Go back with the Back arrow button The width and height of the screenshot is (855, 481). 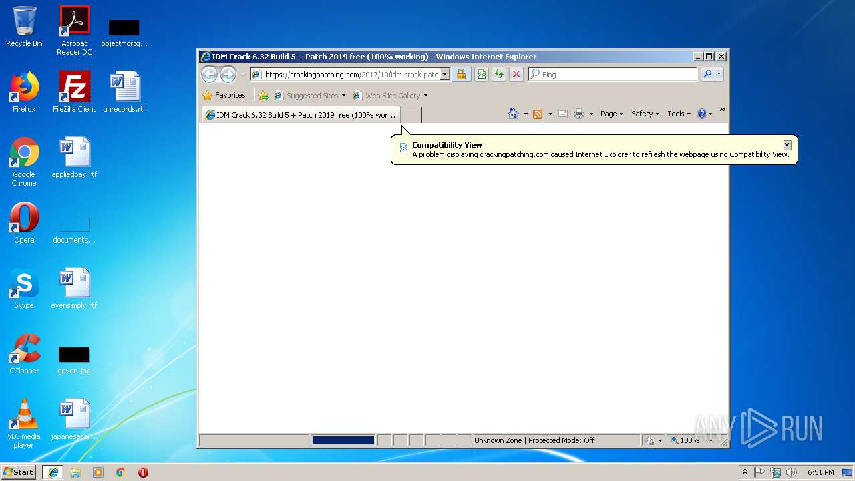tap(209, 75)
